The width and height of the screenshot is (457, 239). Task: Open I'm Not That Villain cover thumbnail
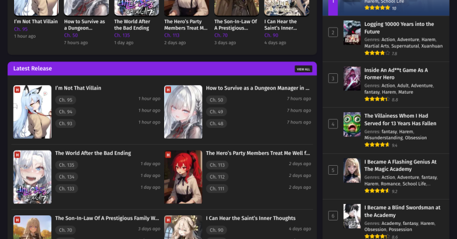32,112
